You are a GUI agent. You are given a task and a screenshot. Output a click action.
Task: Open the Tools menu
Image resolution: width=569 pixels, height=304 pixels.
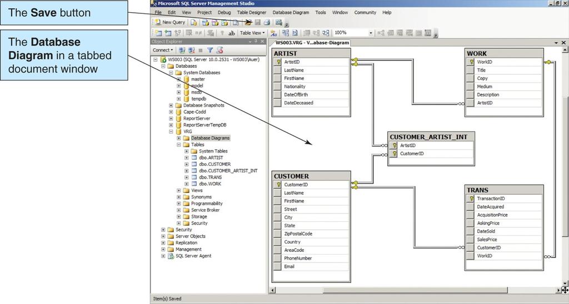point(321,12)
